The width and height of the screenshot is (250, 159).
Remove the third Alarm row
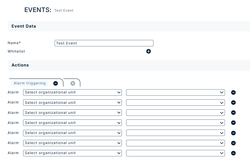[x=233, y=113]
